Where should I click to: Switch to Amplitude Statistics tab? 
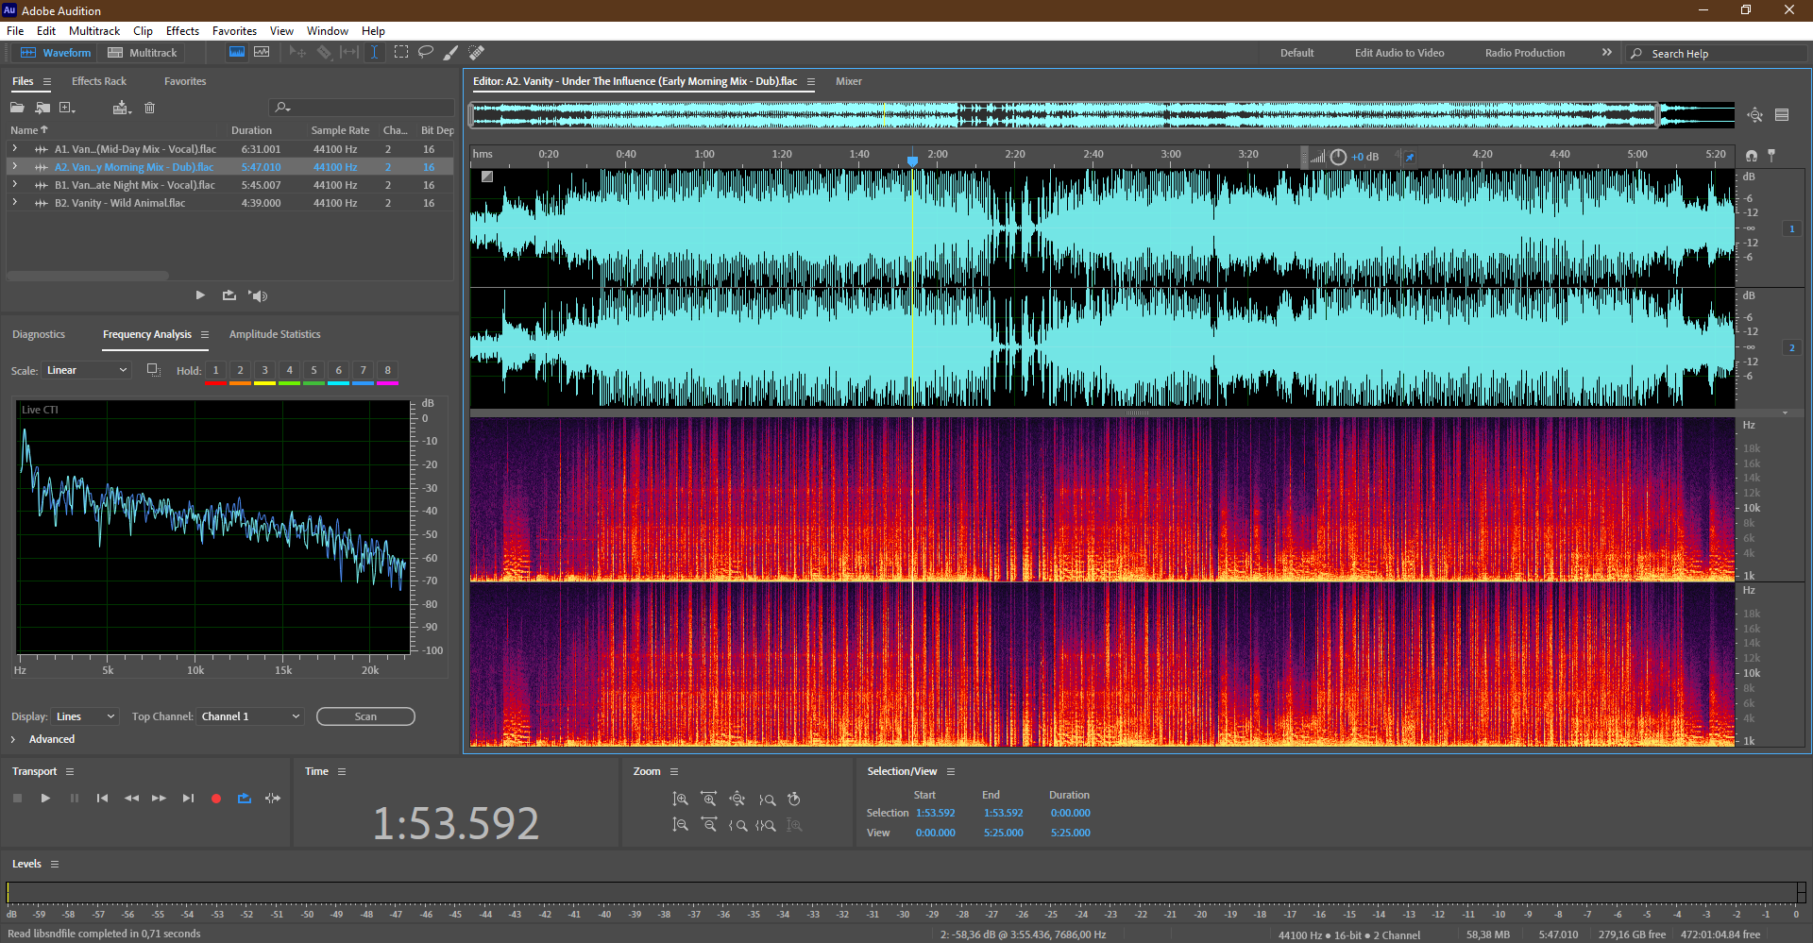pos(275,334)
